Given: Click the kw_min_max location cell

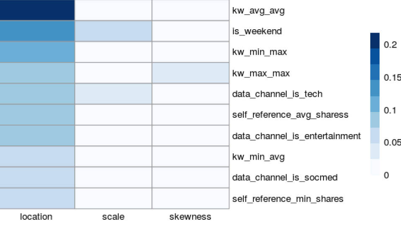Looking at the screenshot, I should point(37,52).
